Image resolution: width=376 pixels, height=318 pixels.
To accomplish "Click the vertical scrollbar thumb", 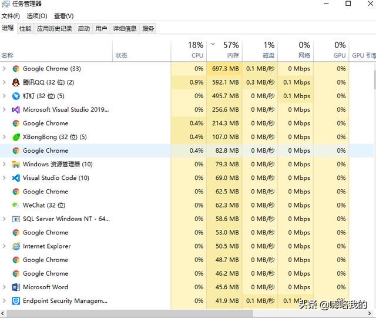I will pos(375,80).
